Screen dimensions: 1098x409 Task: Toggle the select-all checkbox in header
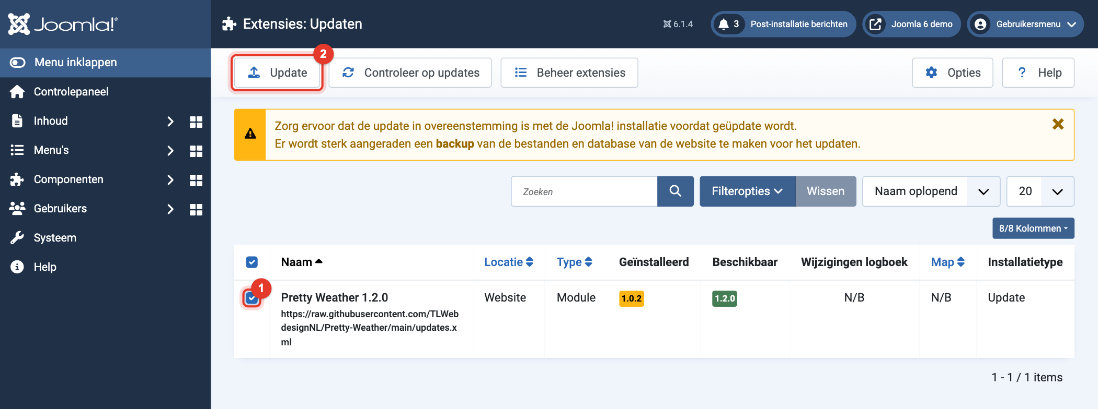click(252, 262)
